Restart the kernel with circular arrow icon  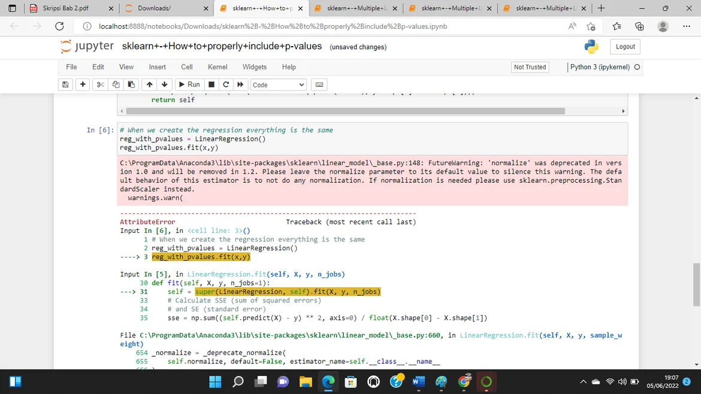coord(226,84)
